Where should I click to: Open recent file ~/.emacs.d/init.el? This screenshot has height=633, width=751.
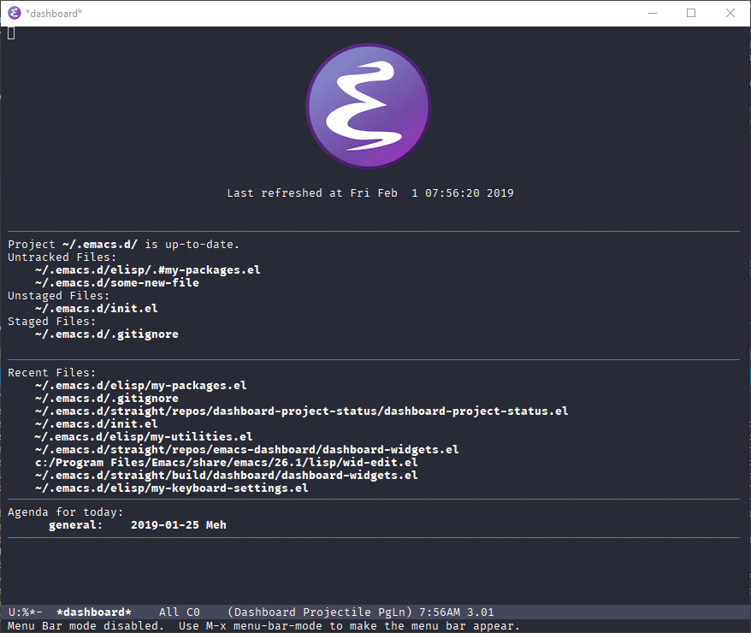point(97,423)
